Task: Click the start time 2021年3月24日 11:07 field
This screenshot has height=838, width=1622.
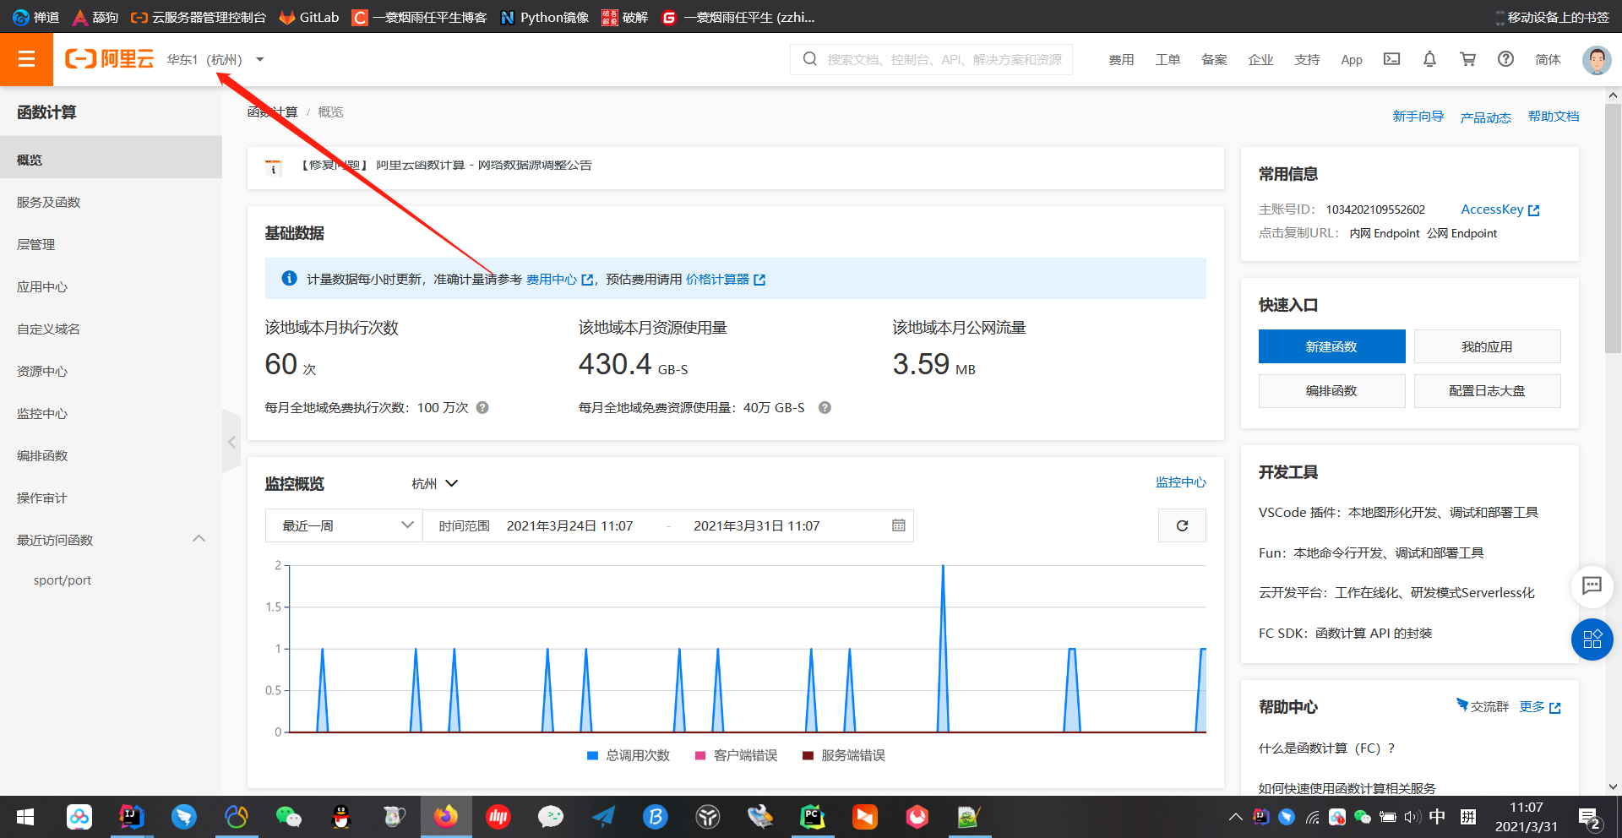Action: [x=569, y=525]
